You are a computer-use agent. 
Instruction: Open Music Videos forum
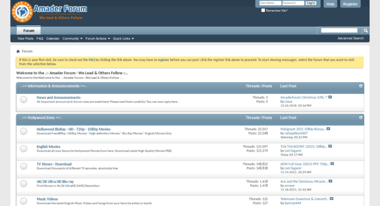click(x=47, y=199)
